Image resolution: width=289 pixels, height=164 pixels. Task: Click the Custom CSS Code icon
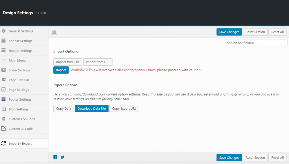tap(4, 119)
